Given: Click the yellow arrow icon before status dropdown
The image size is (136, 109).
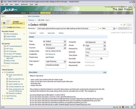Looking at the screenshot, I should [100, 28].
